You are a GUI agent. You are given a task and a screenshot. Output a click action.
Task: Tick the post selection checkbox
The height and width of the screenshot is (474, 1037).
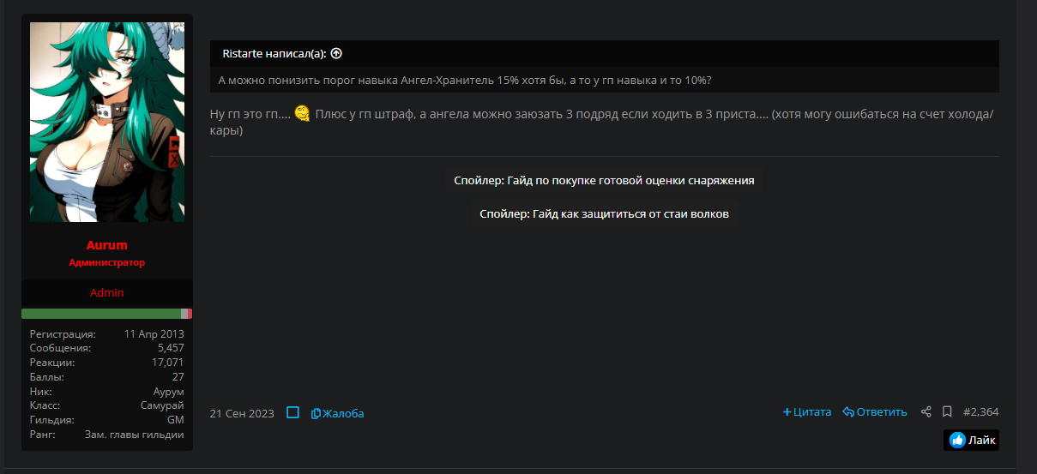click(x=292, y=412)
